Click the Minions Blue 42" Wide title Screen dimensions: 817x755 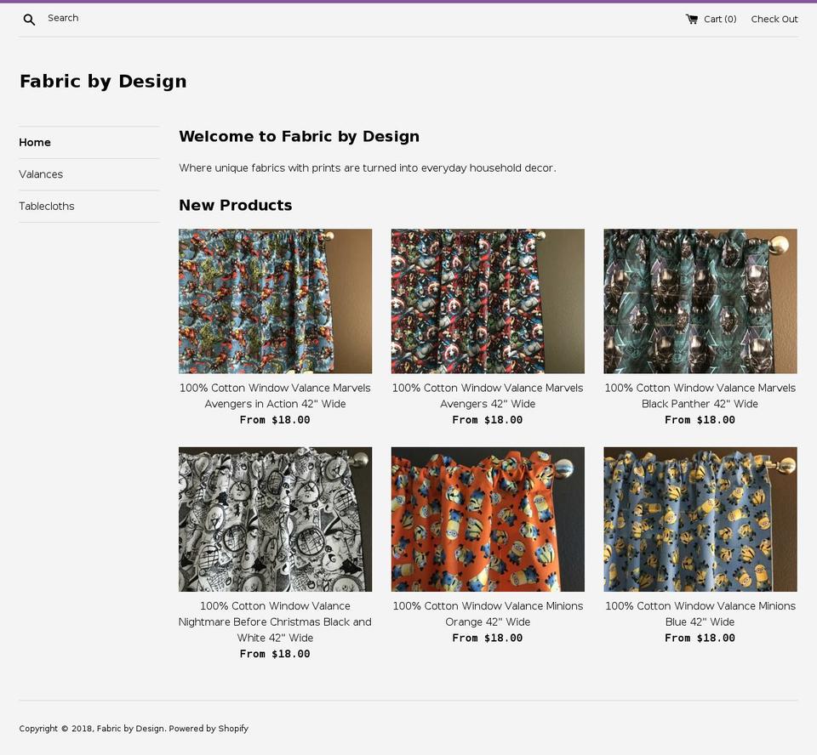(x=700, y=614)
